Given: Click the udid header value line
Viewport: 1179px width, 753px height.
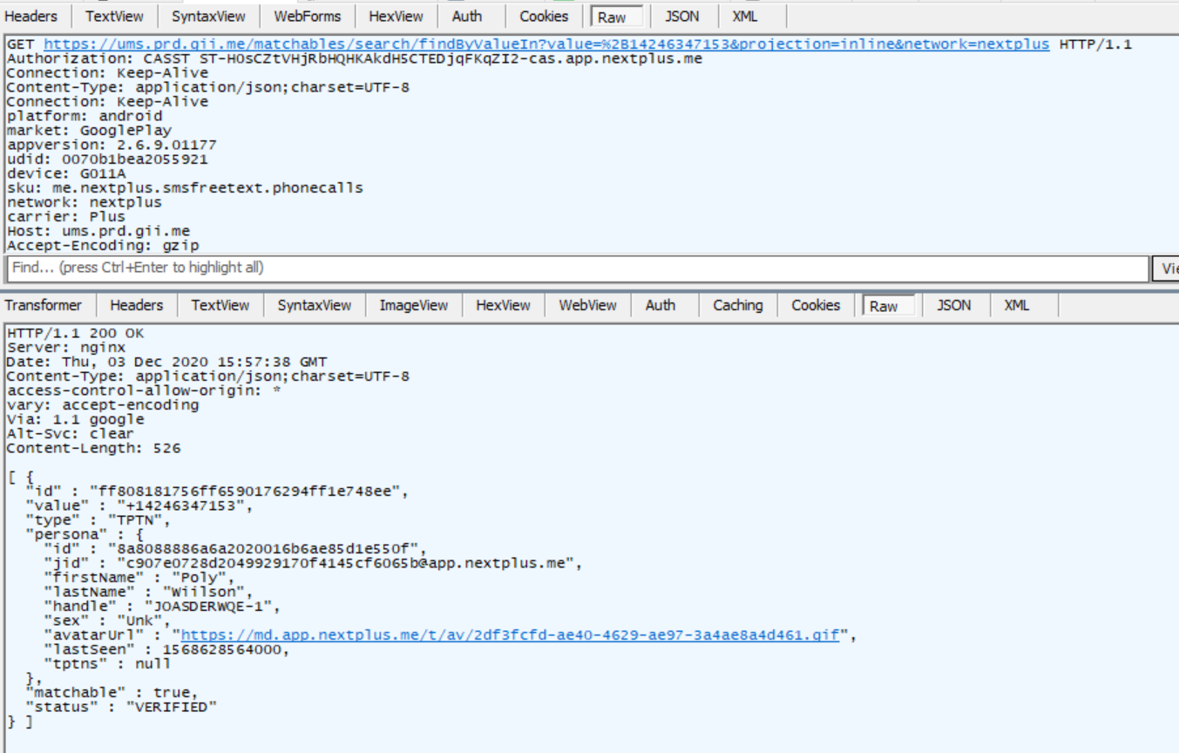Looking at the screenshot, I should coord(107,159).
